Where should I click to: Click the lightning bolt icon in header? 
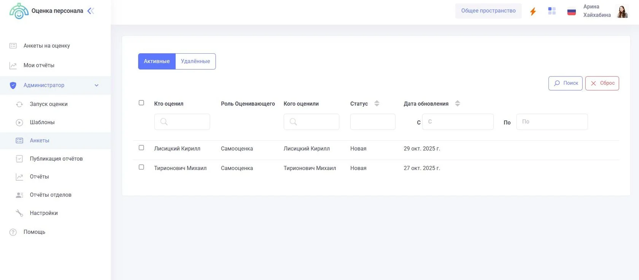point(533,11)
